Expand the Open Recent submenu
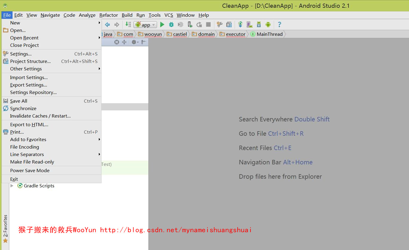 coord(24,38)
